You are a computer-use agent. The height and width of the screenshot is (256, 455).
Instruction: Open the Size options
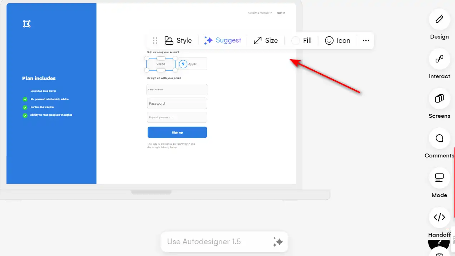pos(266,40)
